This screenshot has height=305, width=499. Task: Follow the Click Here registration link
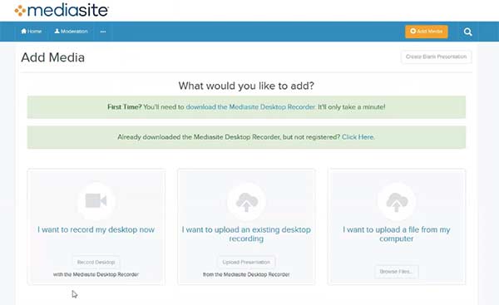358,137
